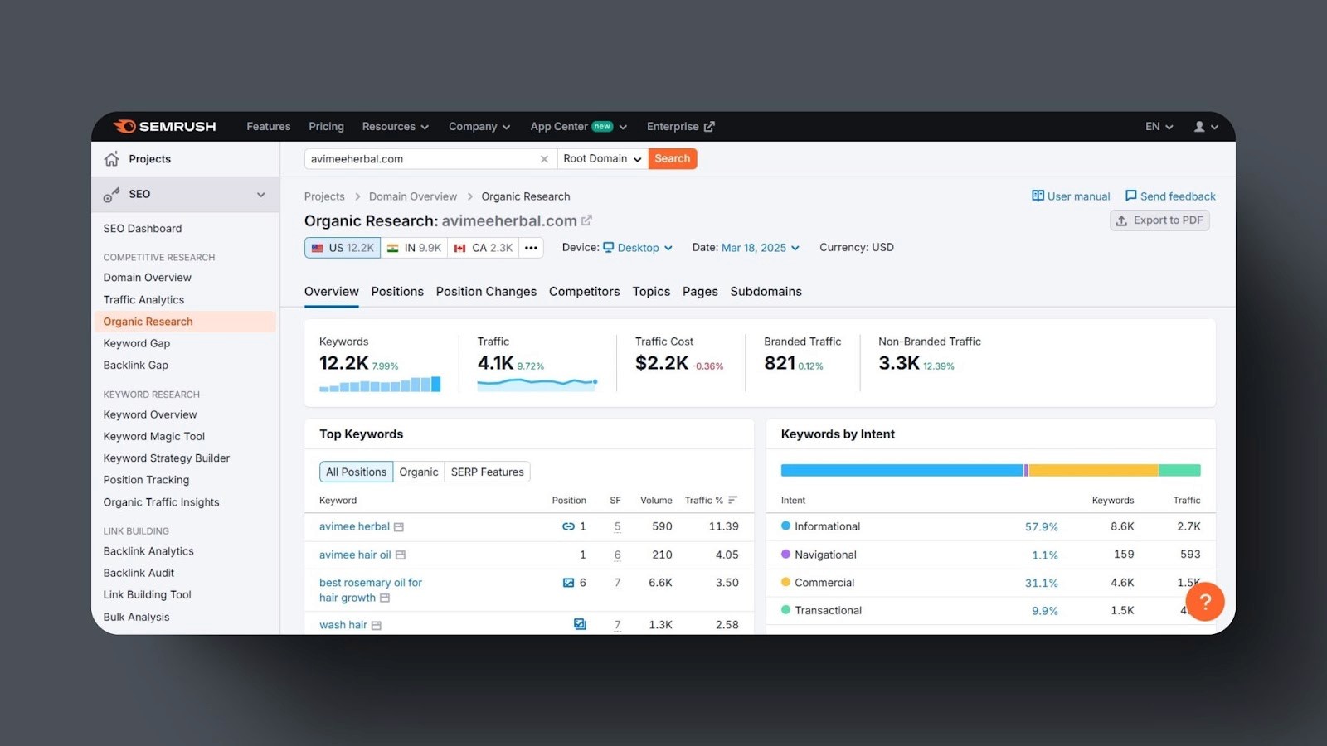Open the orange help question mark button
1327x746 pixels.
(1205, 602)
